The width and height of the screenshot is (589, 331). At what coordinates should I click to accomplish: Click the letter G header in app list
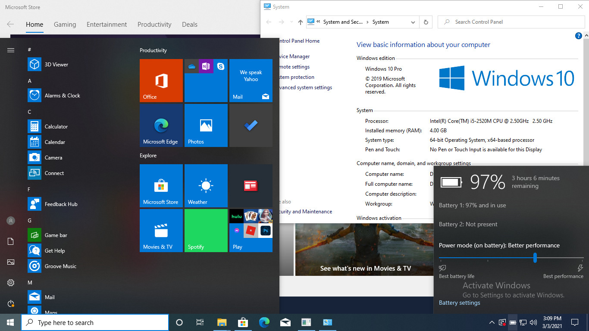[30, 220]
